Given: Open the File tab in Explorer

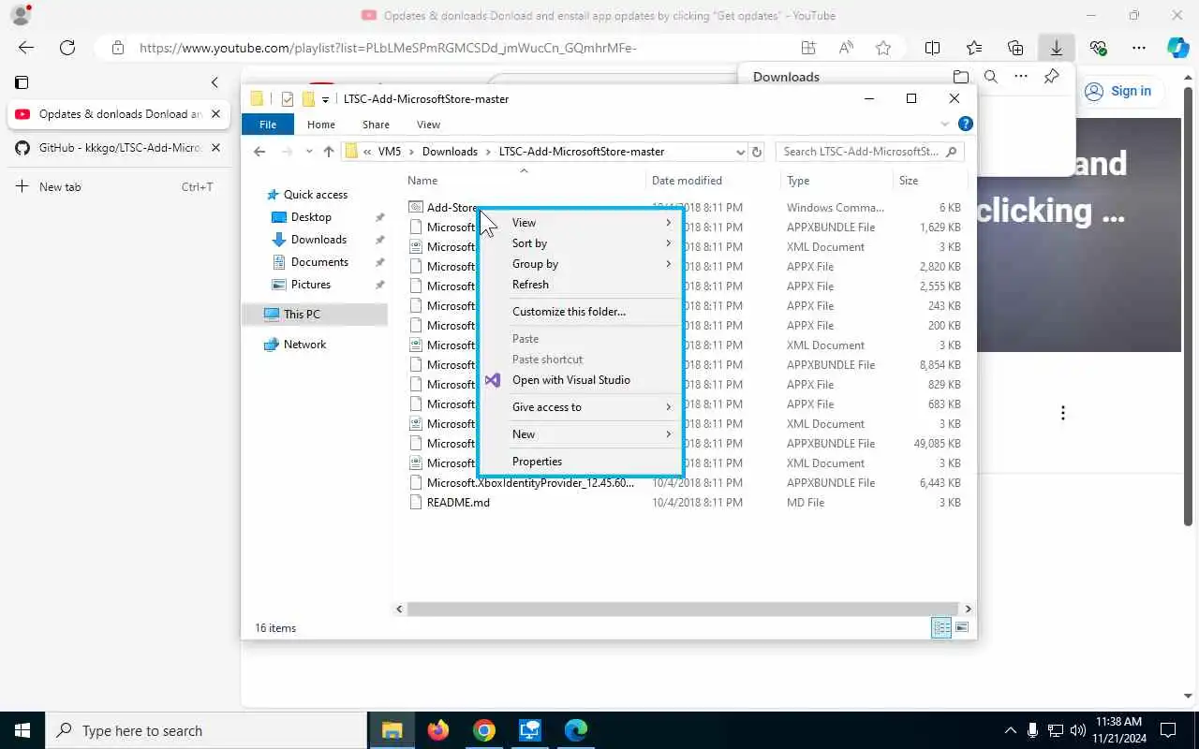Looking at the screenshot, I should pyautogui.click(x=268, y=125).
